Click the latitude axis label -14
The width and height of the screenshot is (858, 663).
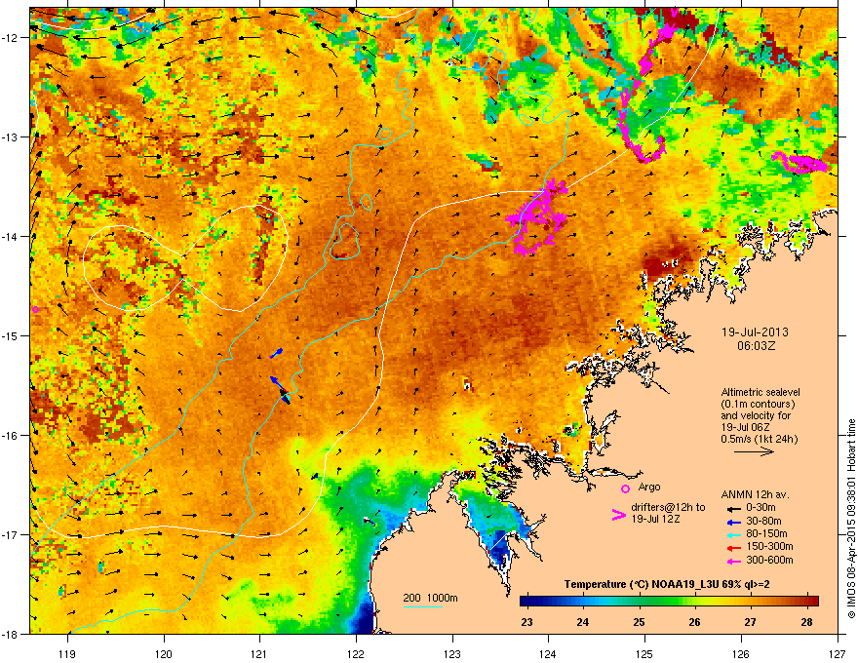pos(11,236)
